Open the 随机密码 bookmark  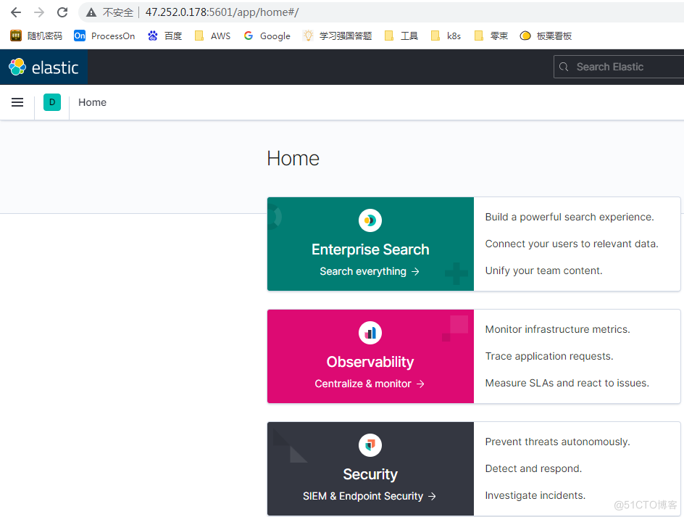point(36,36)
